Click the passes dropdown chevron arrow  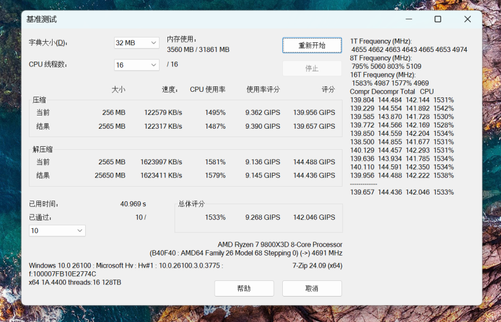pos(80,231)
